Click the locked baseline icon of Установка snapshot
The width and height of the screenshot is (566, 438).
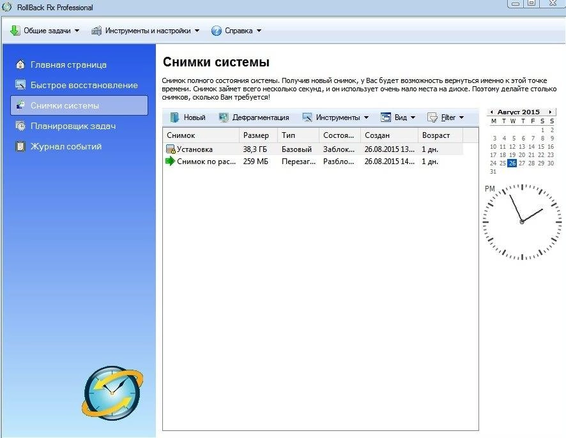point(171,149)
